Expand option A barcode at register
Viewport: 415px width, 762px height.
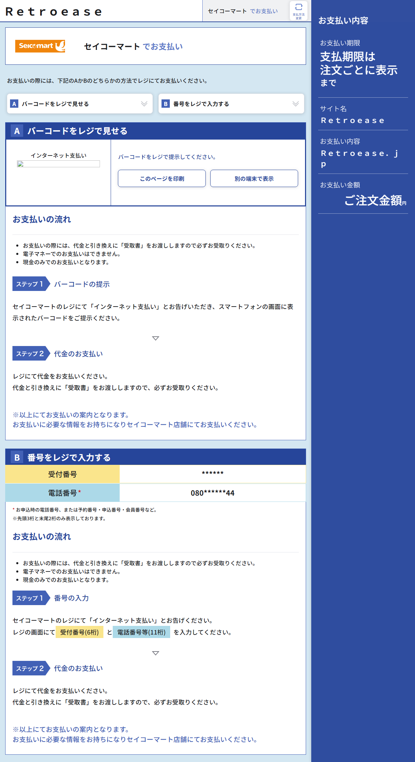[x=80, y=104]
